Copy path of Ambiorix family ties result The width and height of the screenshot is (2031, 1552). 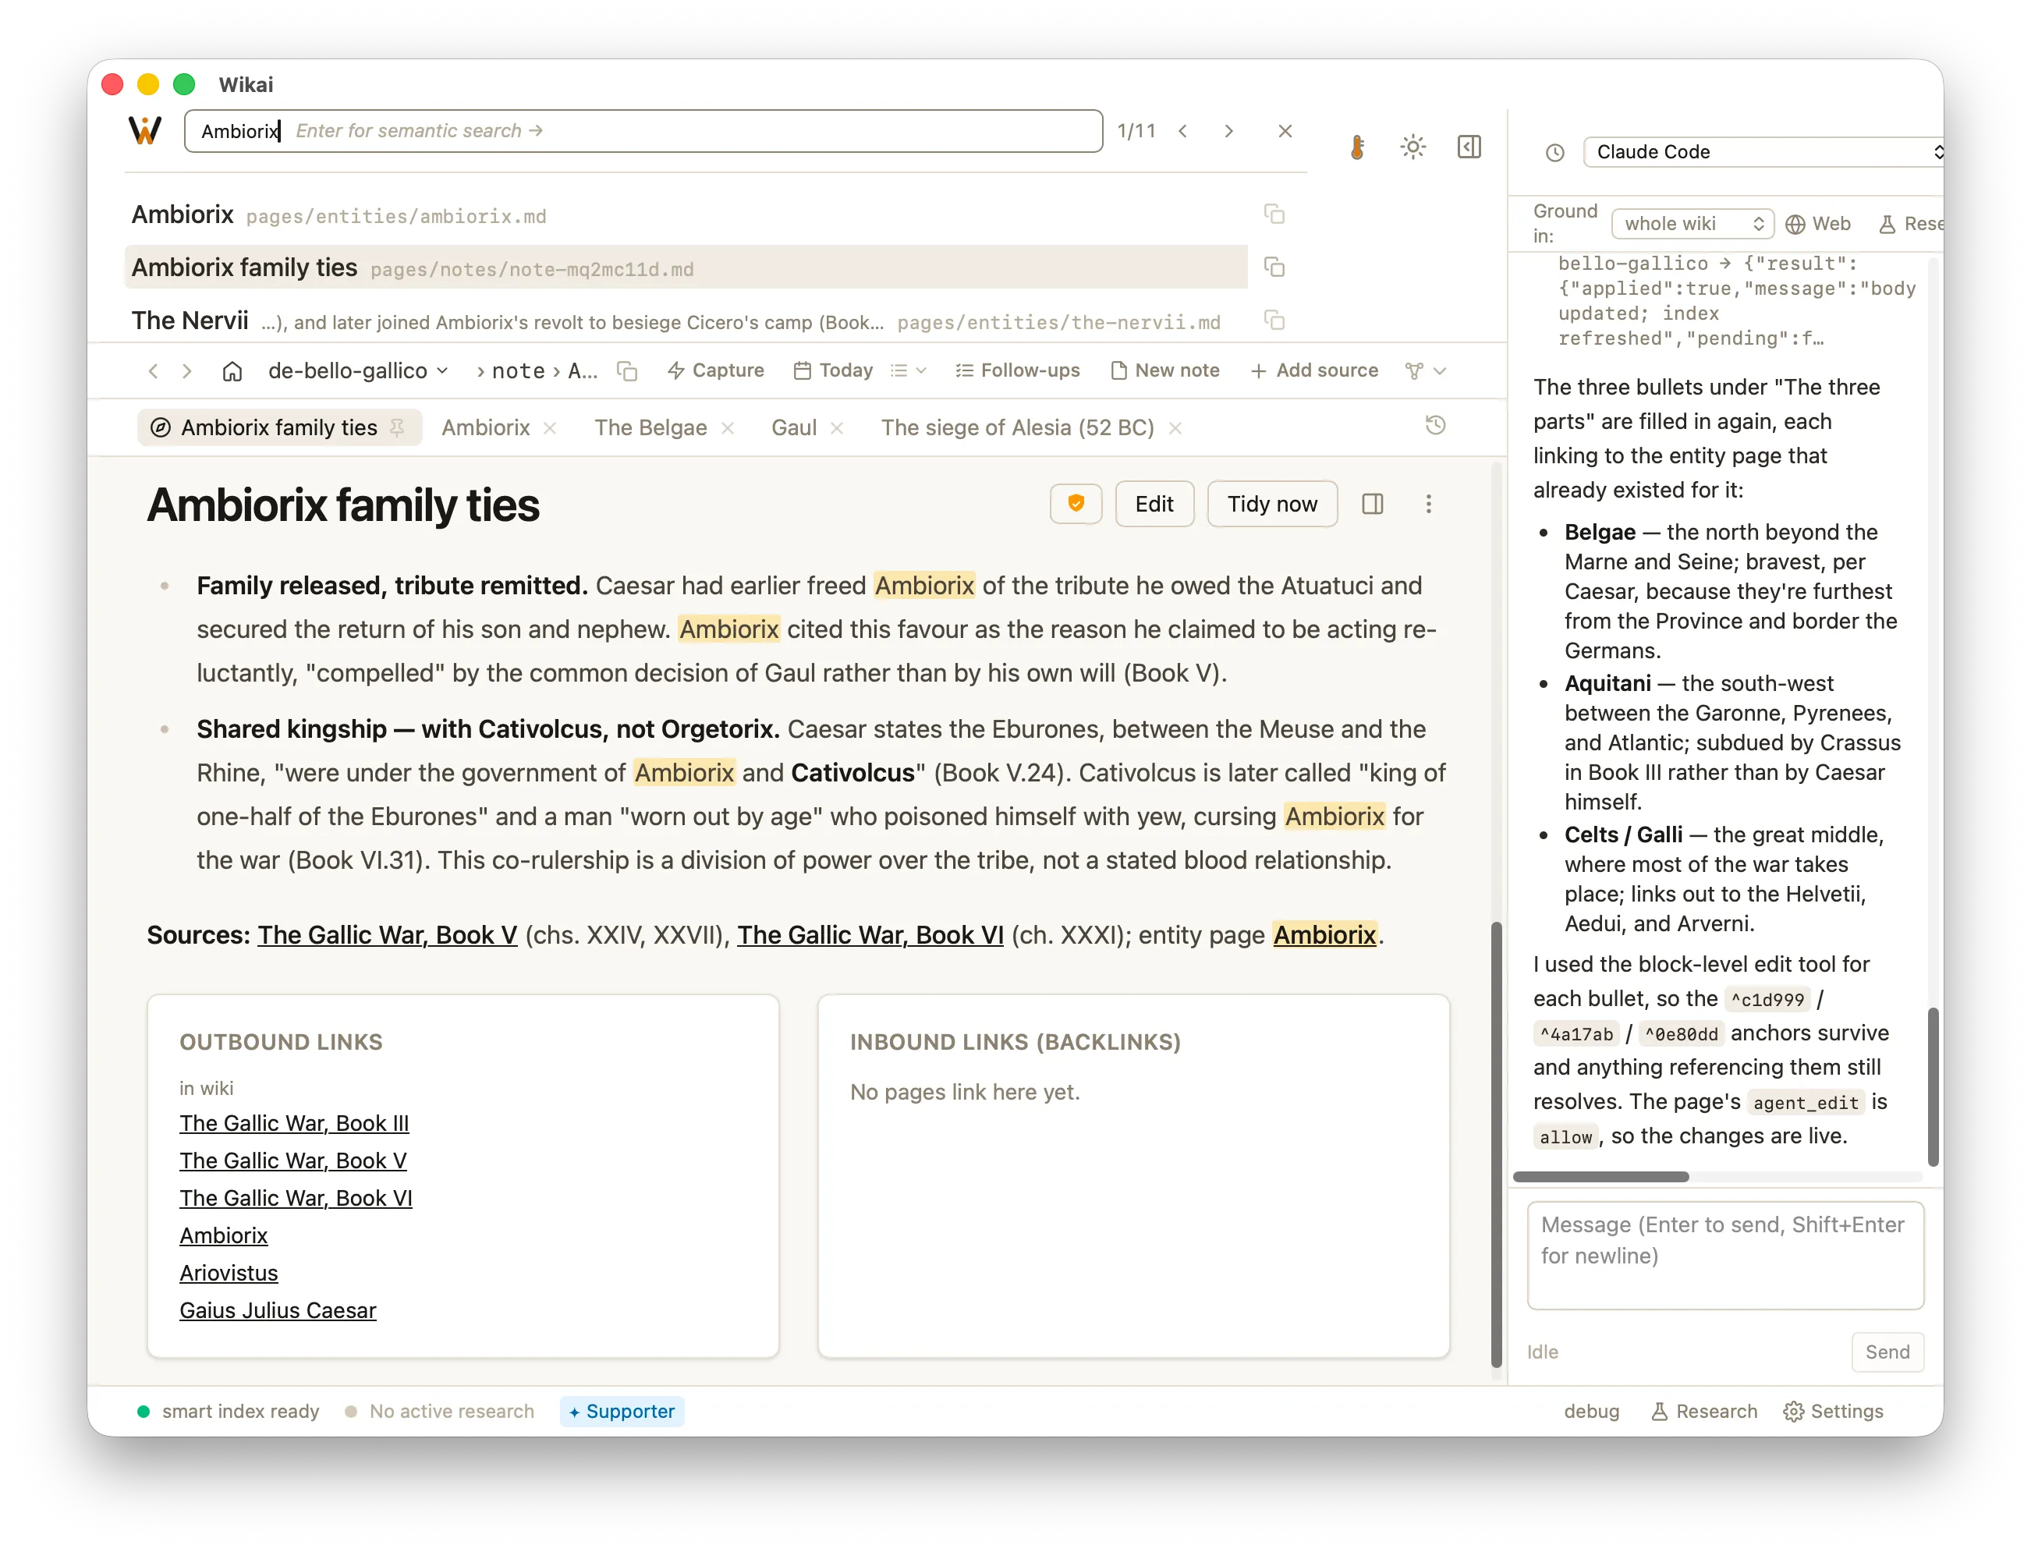coord(1274,267)
